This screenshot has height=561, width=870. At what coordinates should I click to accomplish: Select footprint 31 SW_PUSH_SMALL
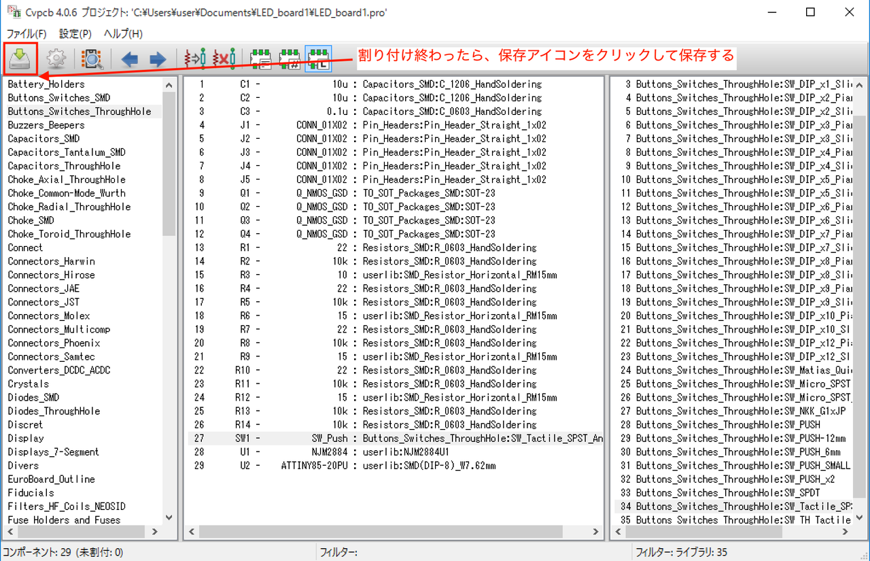(x=733, y=465)
